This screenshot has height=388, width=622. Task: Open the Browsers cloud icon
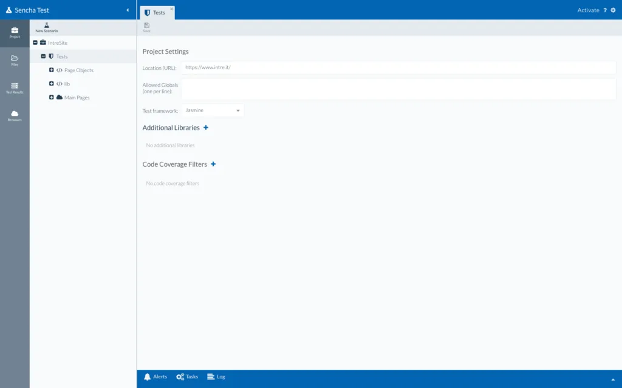click(x=15, y=115)
